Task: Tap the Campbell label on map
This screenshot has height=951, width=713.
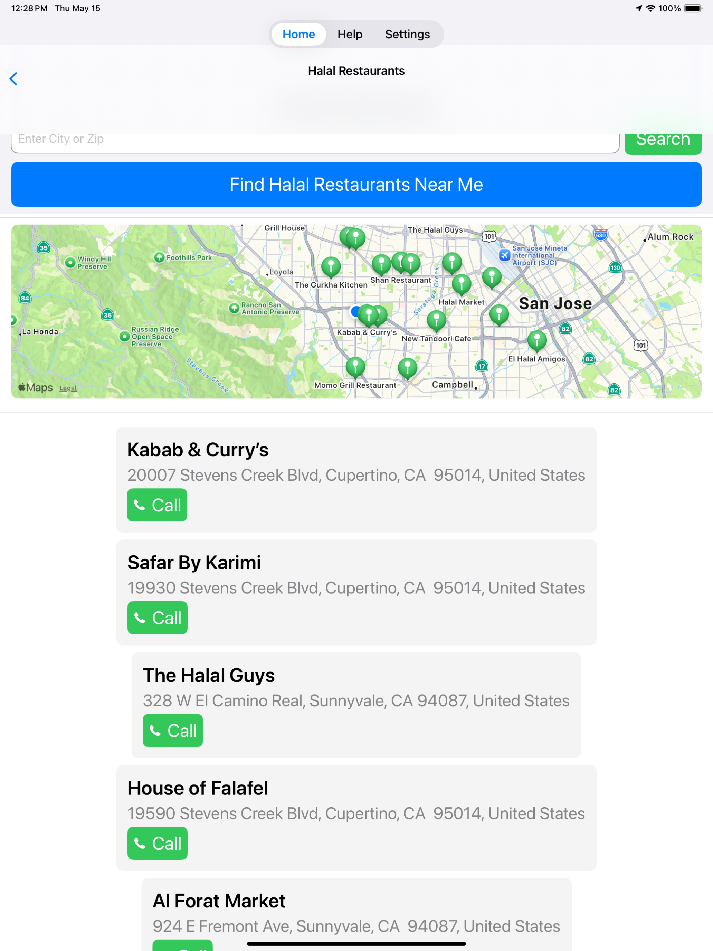Action: click(x=453, y=384)
